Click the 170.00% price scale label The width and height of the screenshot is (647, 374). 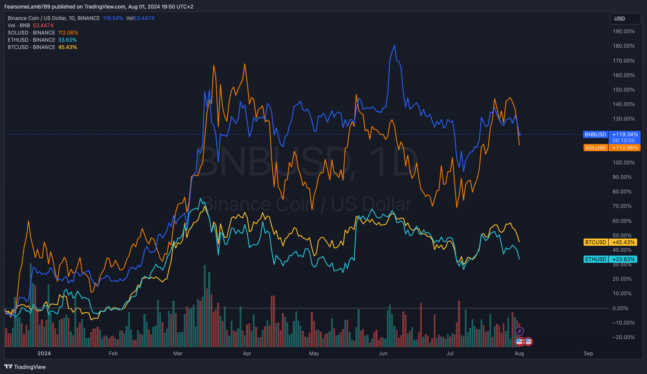(x=624, y=61)
